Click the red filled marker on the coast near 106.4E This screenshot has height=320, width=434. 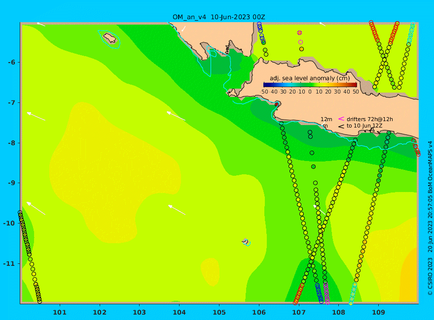(x=277, y=104)
